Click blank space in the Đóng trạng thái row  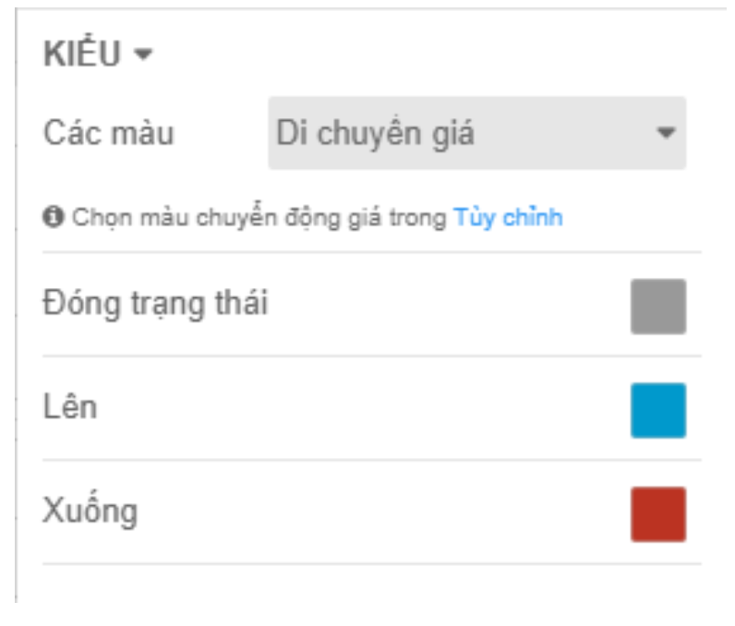click(443, 305)
